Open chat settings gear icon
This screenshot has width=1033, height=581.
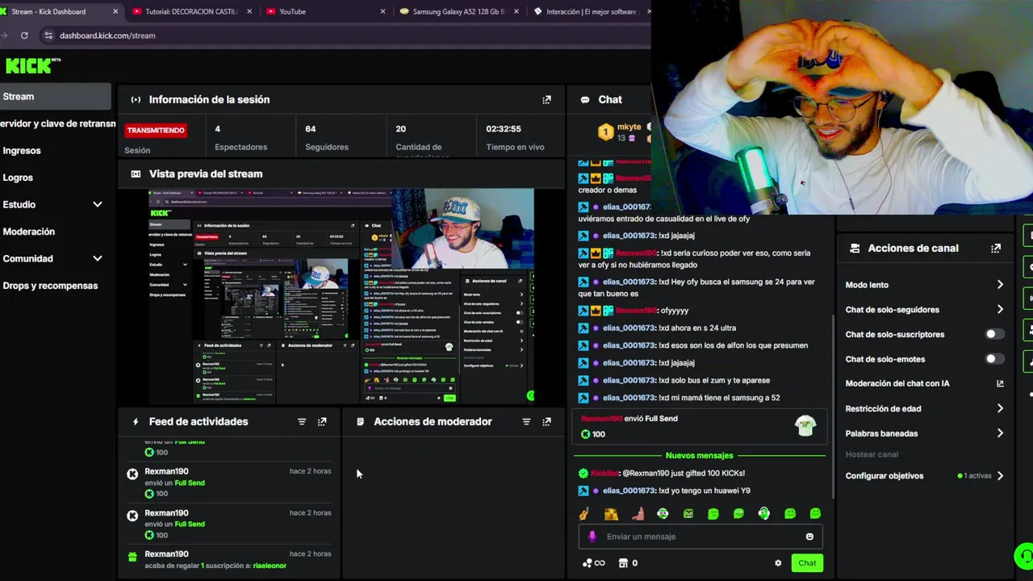coord(778,563)
